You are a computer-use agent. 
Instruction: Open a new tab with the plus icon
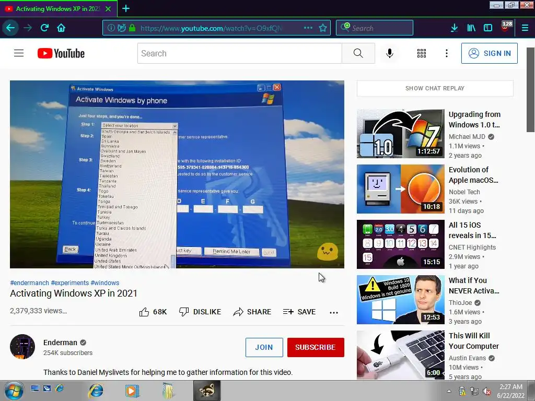pyautogui.click(x=126, y=8)
